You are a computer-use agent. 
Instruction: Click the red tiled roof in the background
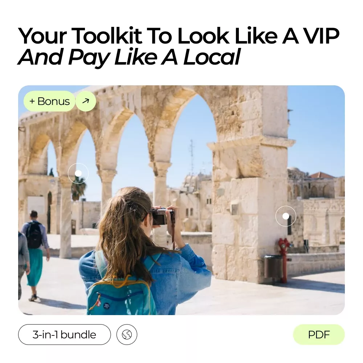tap(322, 175)
